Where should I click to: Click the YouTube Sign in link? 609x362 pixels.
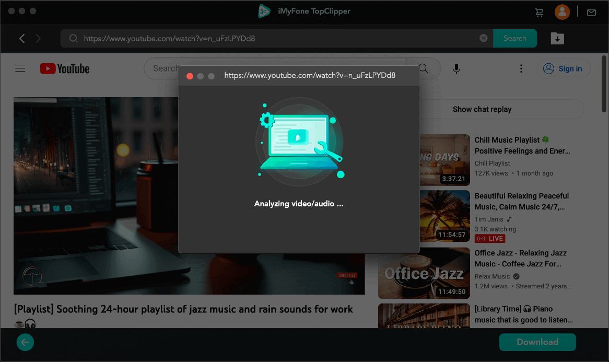(x=564, y=68)
